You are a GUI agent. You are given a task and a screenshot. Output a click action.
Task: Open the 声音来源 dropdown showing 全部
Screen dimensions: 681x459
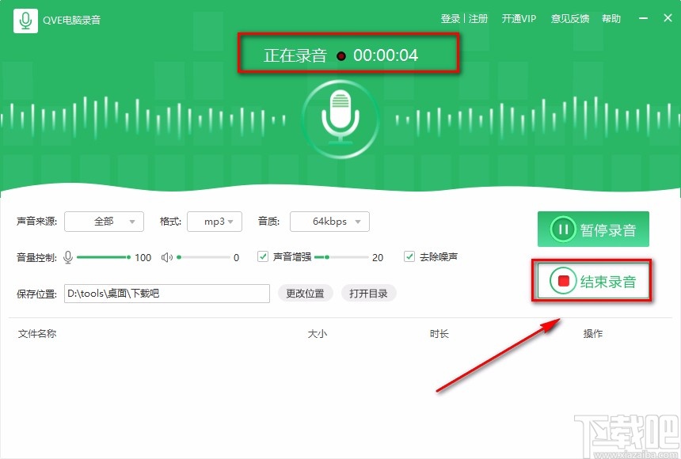(x=104, y=222)
